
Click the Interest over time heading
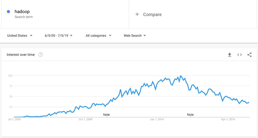(x=21, y=55)
